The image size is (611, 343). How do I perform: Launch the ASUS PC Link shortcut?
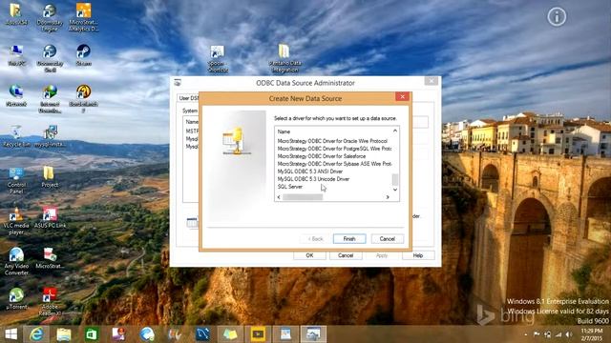tap(50, 218)
